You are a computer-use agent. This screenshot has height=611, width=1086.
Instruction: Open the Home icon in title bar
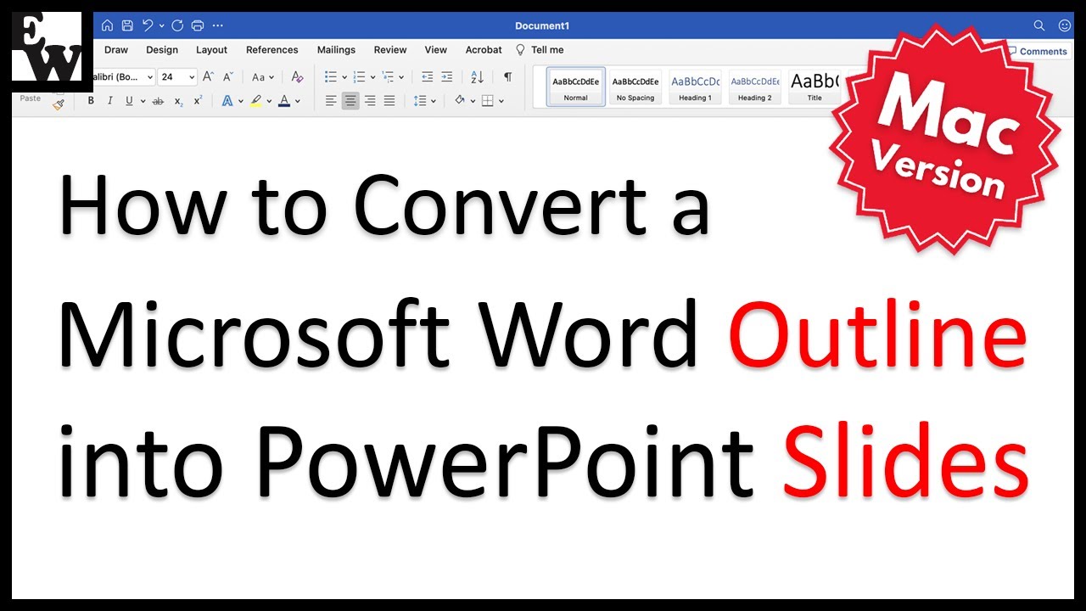pyautogui.click(x=107, y=25)
